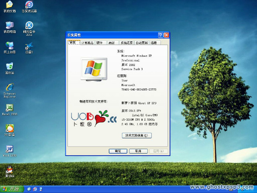The image size is (257, 193).
Task: Click the 新萝卜家园 Ghost XP SP3 text
Action: coord(139,103)
